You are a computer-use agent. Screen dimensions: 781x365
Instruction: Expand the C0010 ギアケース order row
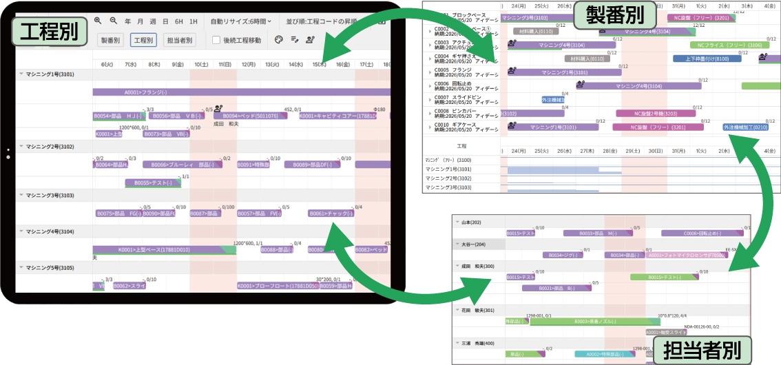click(429, 127)
